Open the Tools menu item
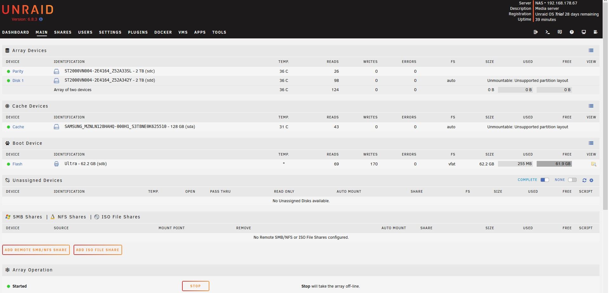This screenshot has width=609, height=293. coord(219,32)
